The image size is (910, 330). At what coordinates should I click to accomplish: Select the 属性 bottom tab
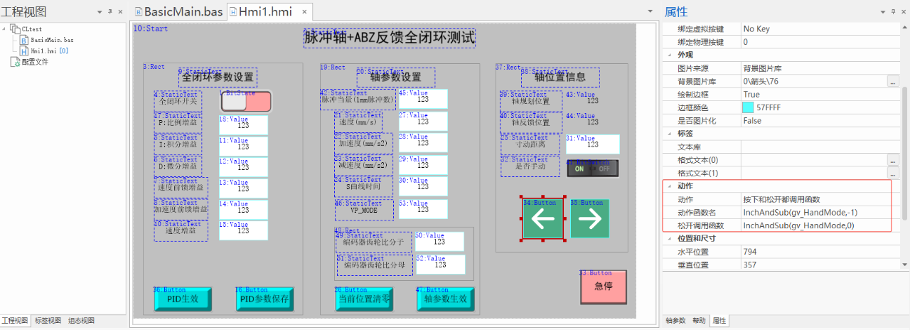coord(719,321)
